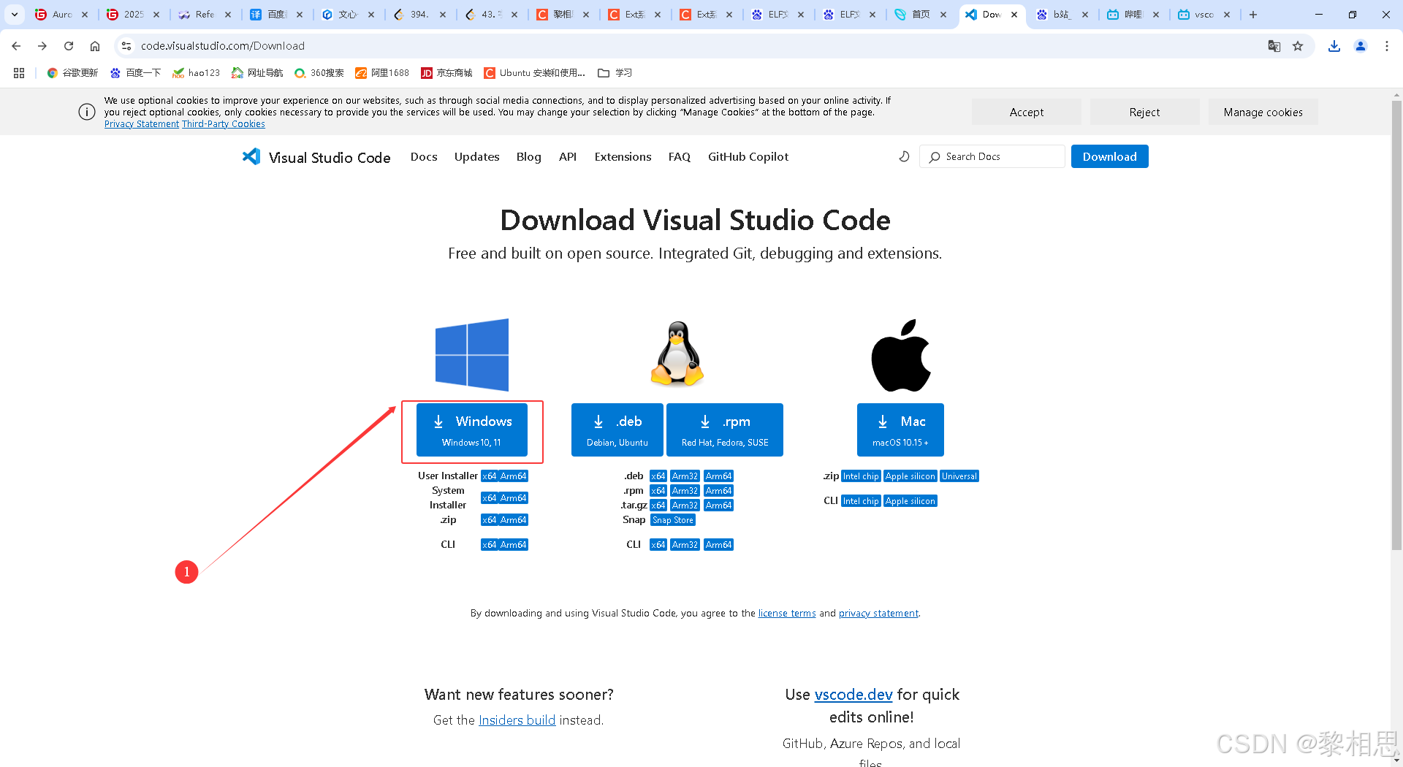Open the tab search dropdown arrow
This screenshot has height=767, width=1403.
[15, 14]
